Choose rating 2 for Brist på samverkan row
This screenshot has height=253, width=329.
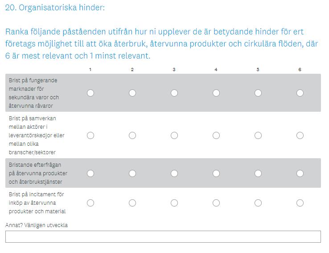point(132,135)
